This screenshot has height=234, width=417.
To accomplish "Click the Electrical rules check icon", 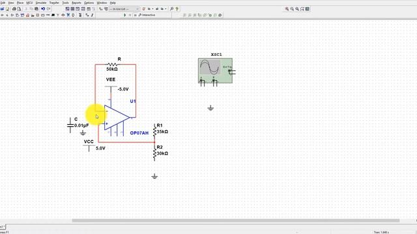I will click(144, 8).
